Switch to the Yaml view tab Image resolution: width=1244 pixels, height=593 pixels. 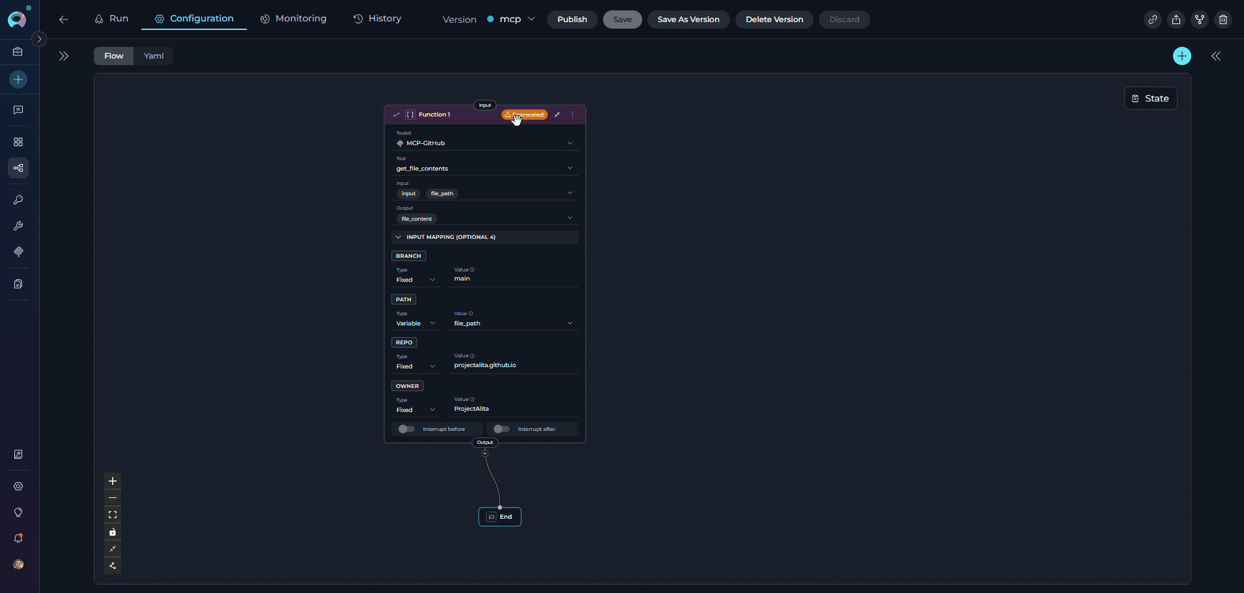(154, 56)
